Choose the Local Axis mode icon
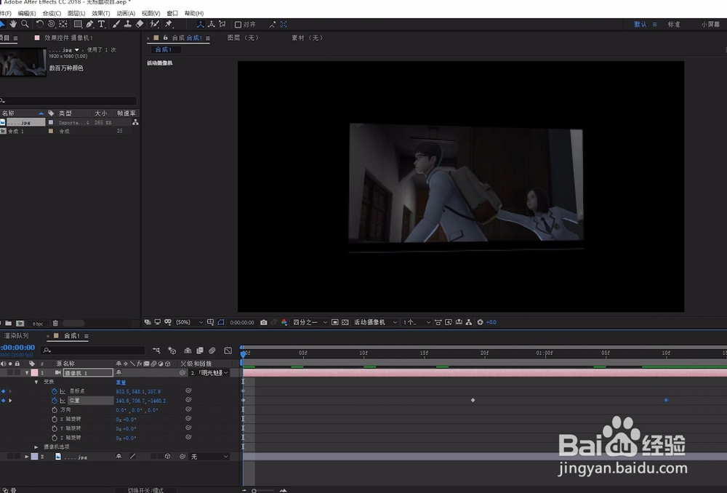This screenshot has height=493, width=727. (x=201, y=24)
